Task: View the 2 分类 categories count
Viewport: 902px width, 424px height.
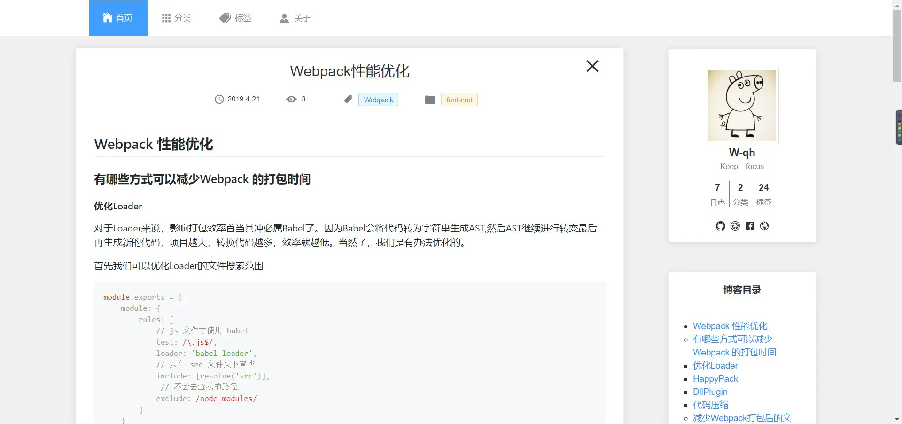Action: tap(740, 194)
